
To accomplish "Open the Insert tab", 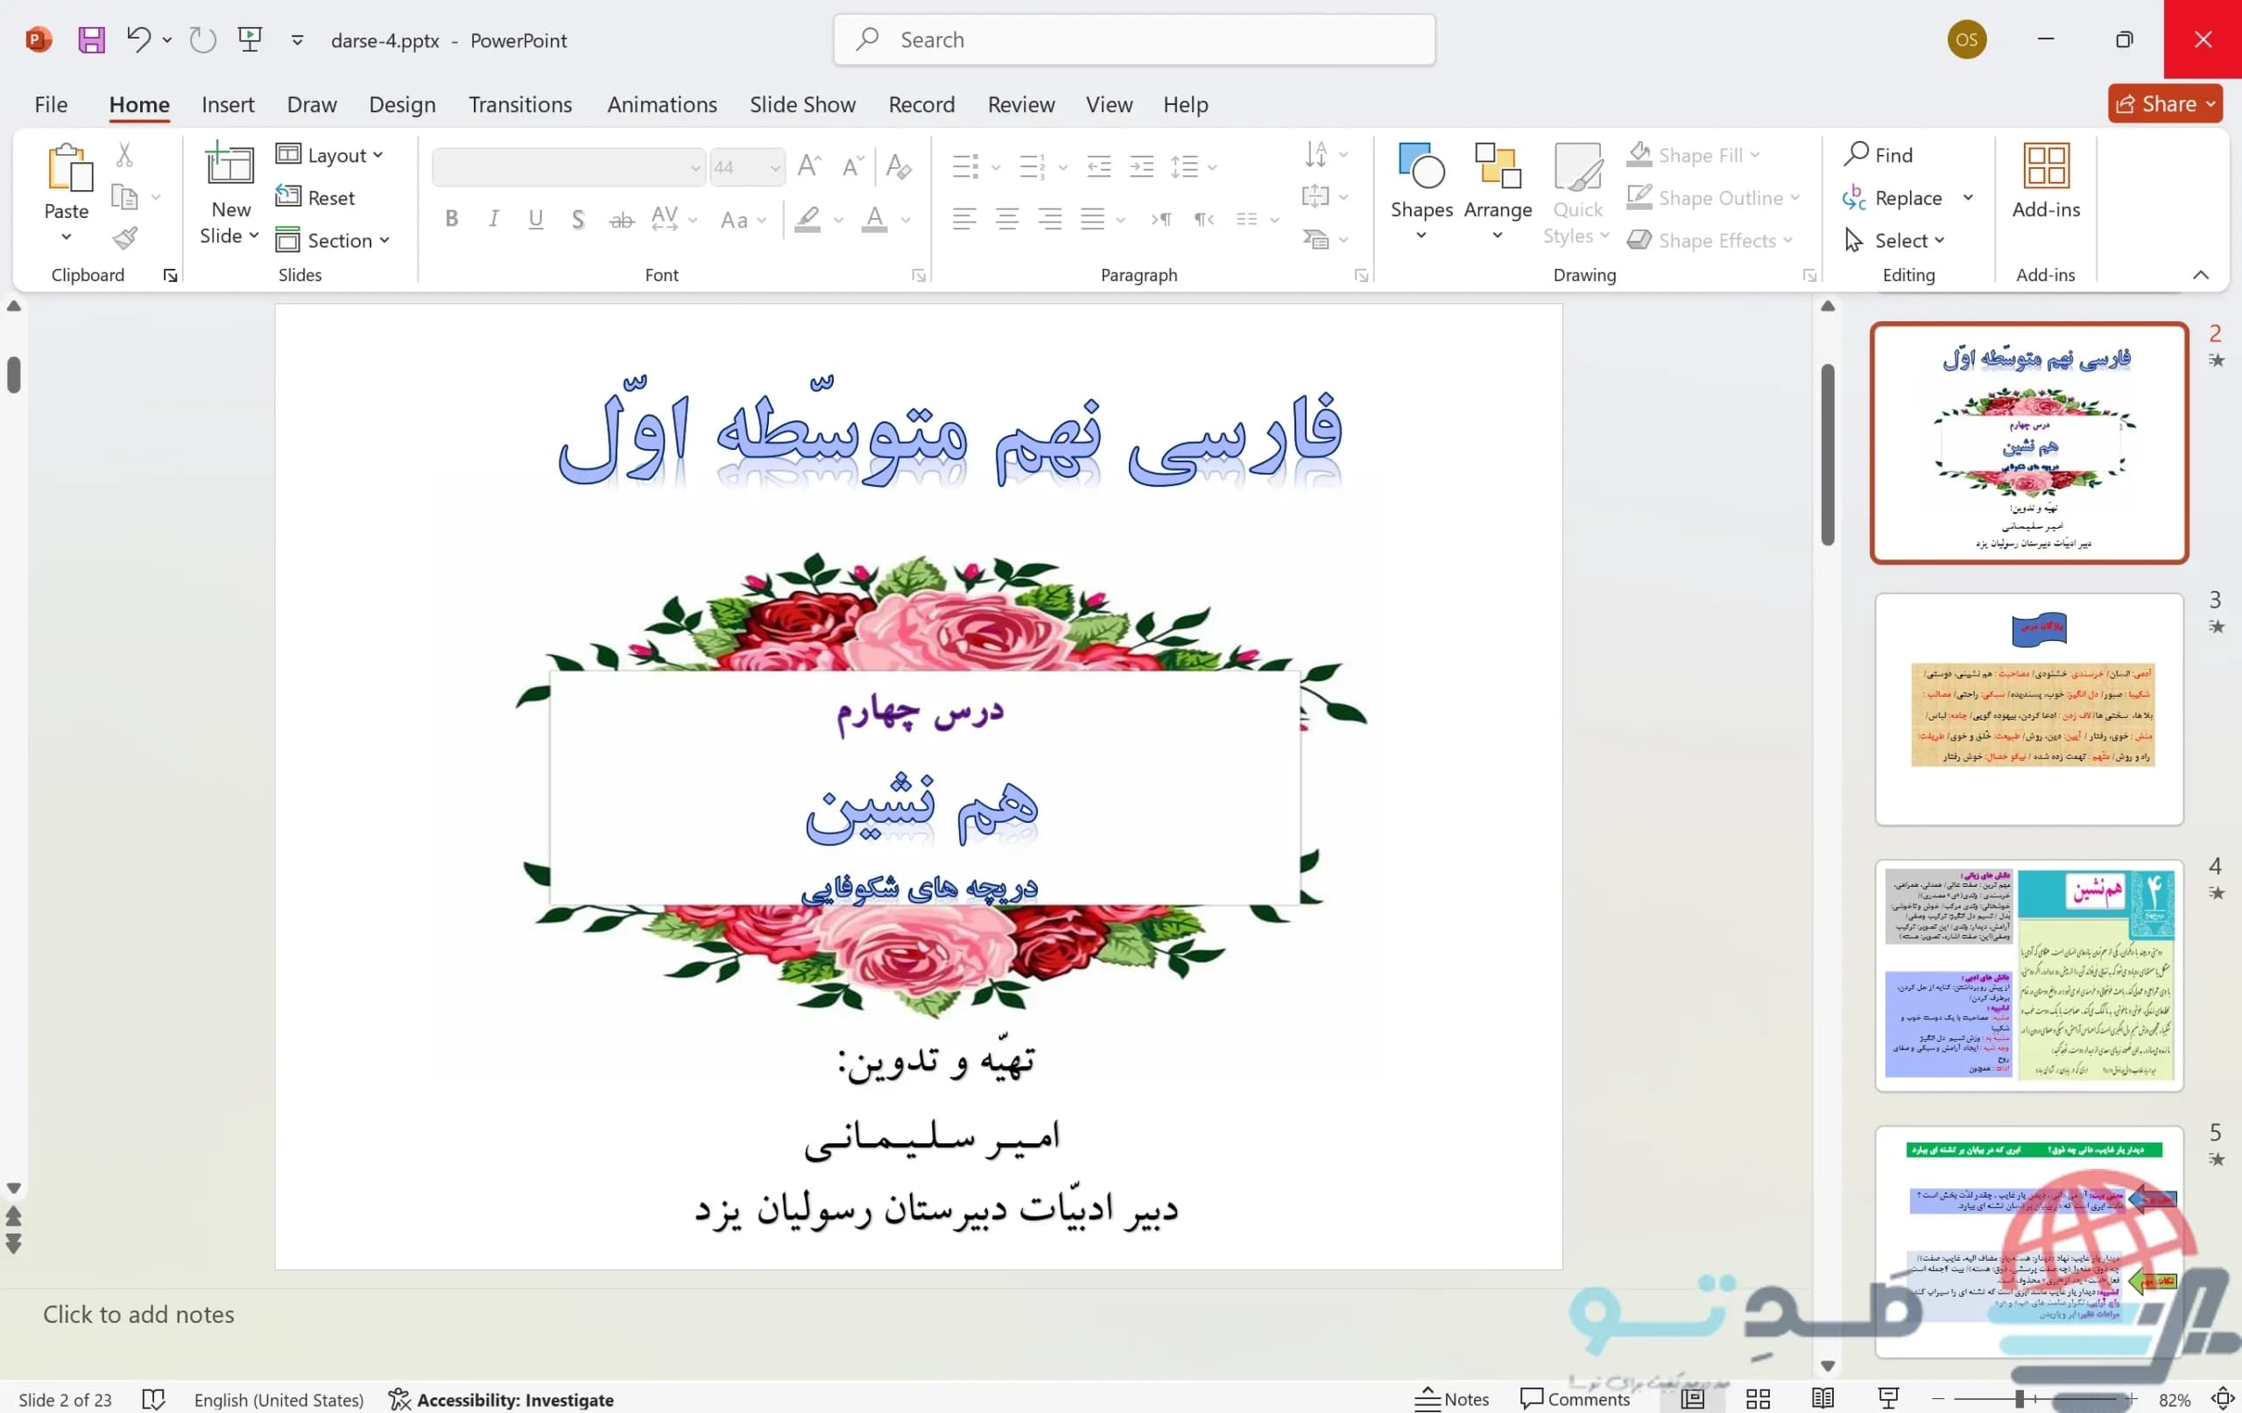I will (x=227, y=104).
